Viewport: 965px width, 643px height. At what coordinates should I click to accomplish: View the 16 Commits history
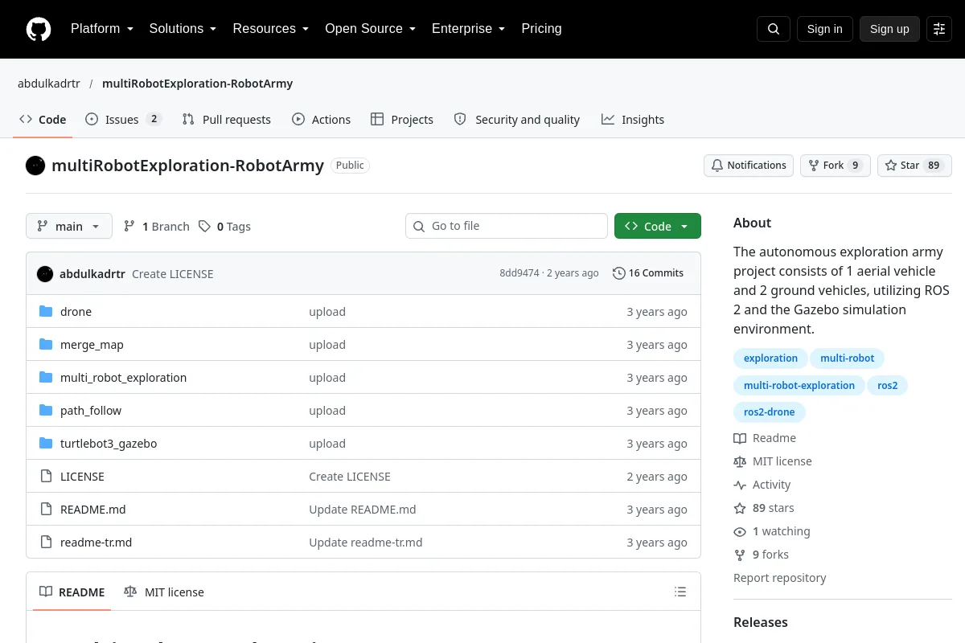[x=648, y=273]
